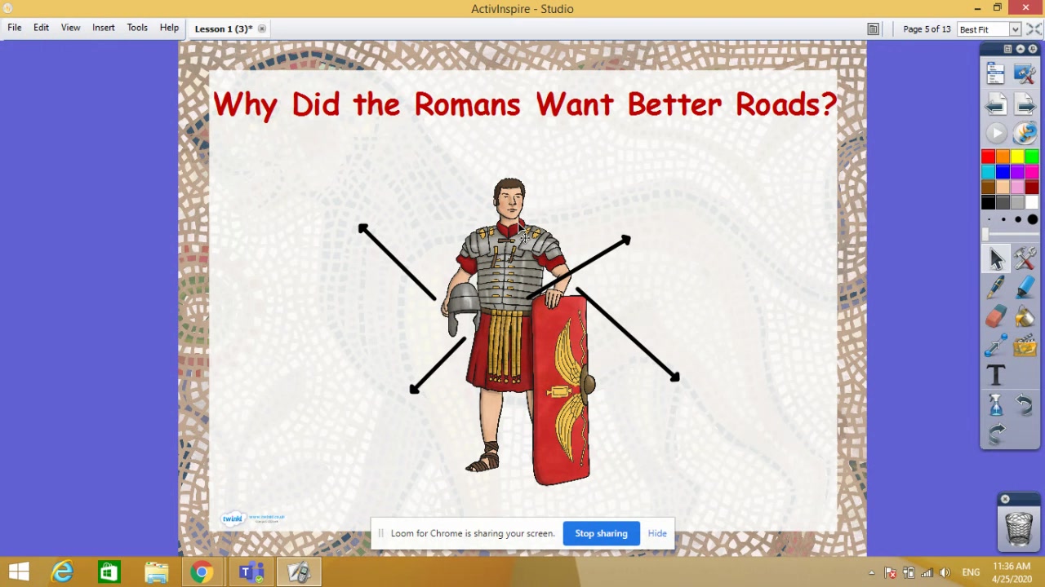Select the Roman soldier image

coord(518,332)
